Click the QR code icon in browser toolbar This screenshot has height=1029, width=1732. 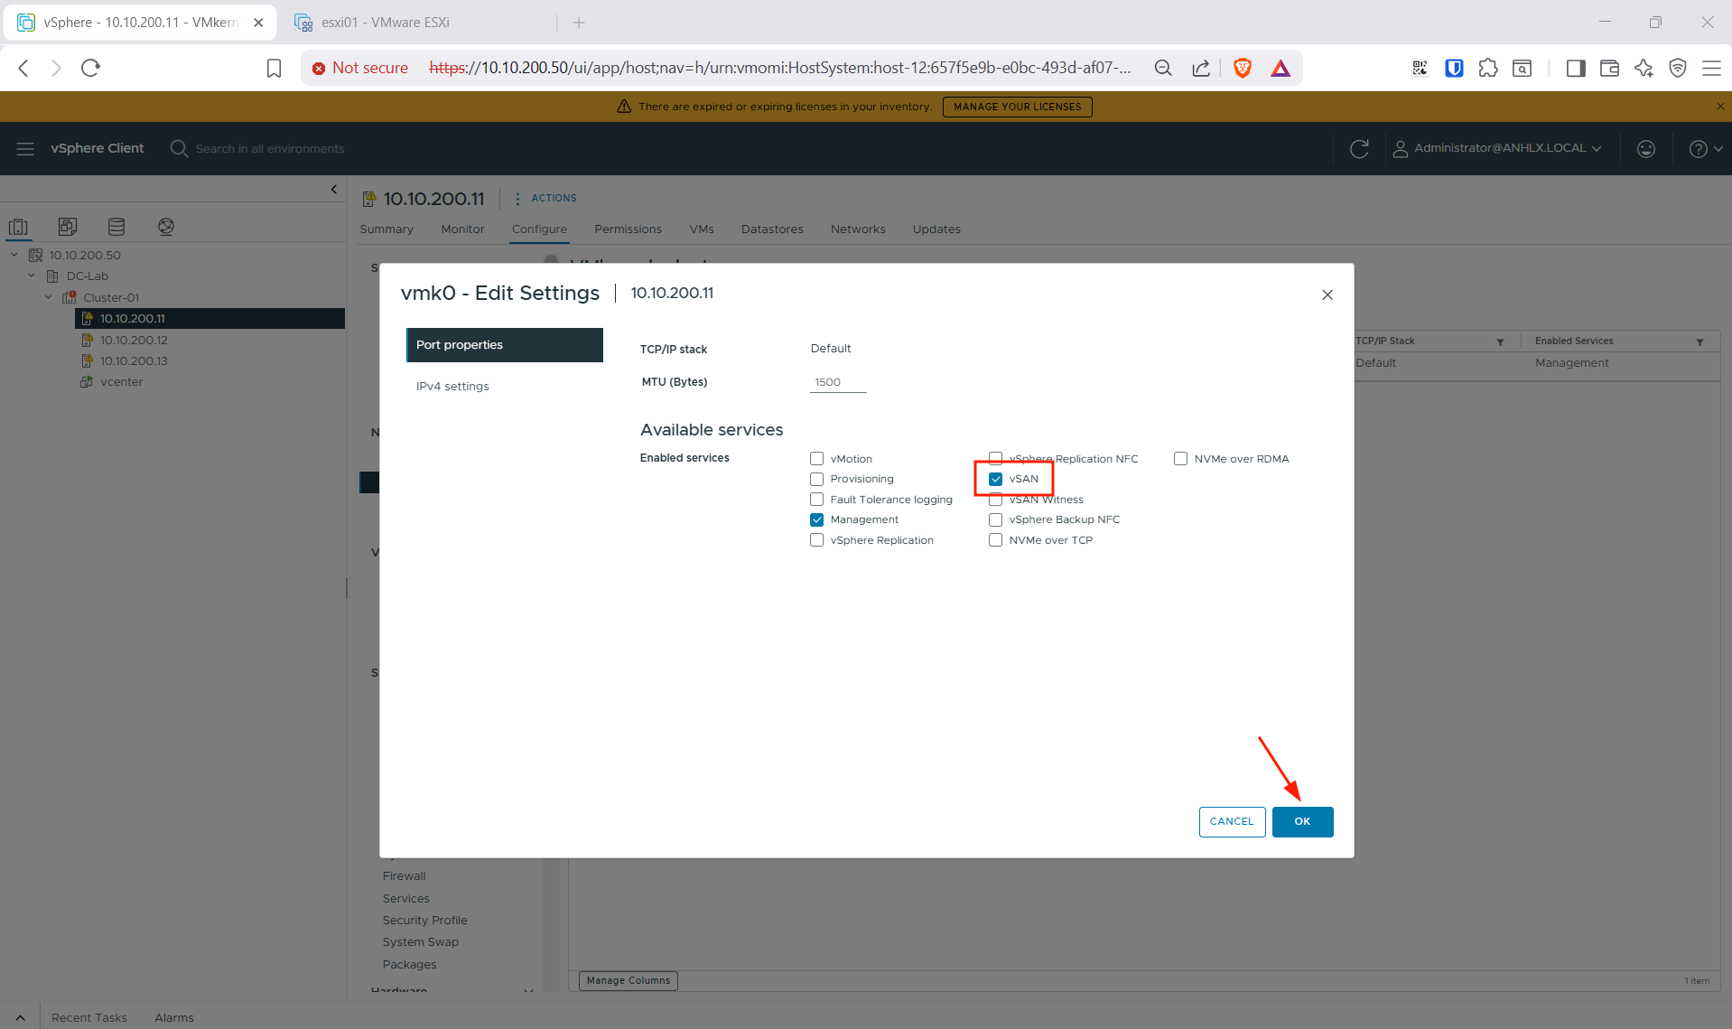click(x=1420, y=68)
